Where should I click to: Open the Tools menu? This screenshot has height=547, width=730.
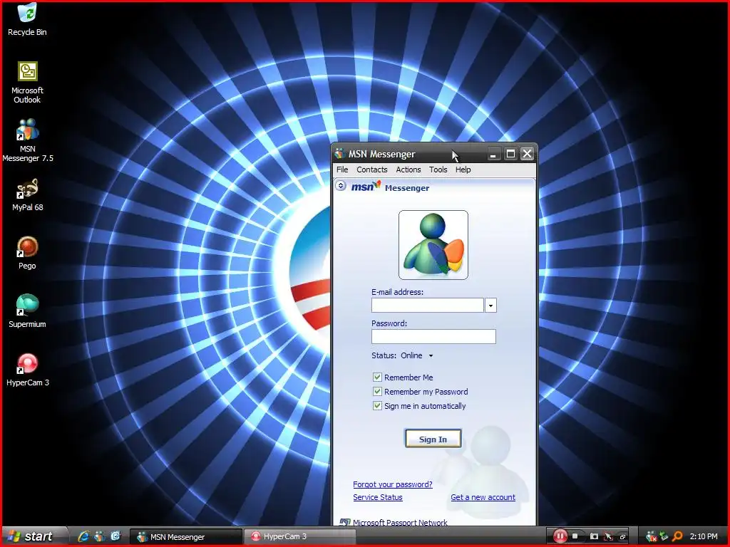tap(438, 170)
